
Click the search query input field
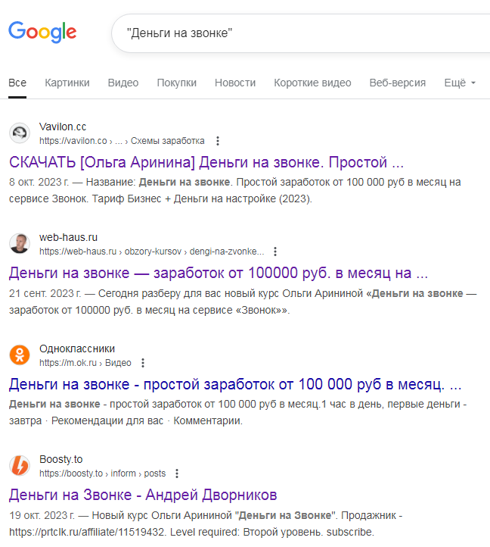[x=302, y=33]
